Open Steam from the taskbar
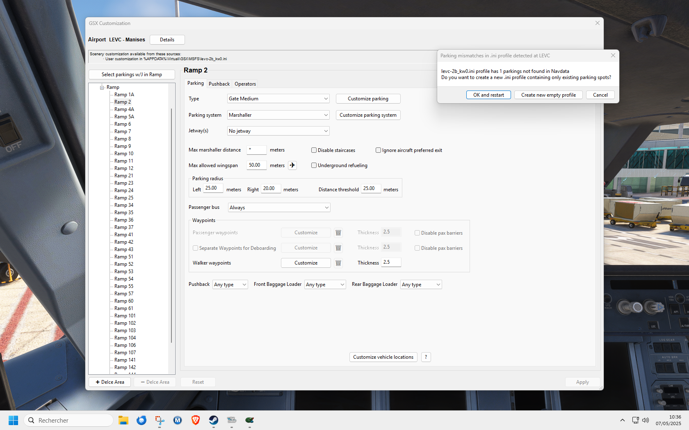Screen dimensions: 689x430 pos(214,420)
